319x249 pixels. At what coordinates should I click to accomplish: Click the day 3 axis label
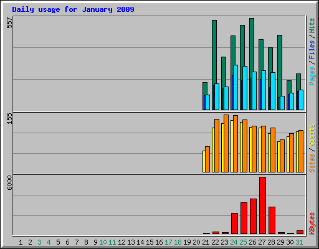[x=39, y=242]
